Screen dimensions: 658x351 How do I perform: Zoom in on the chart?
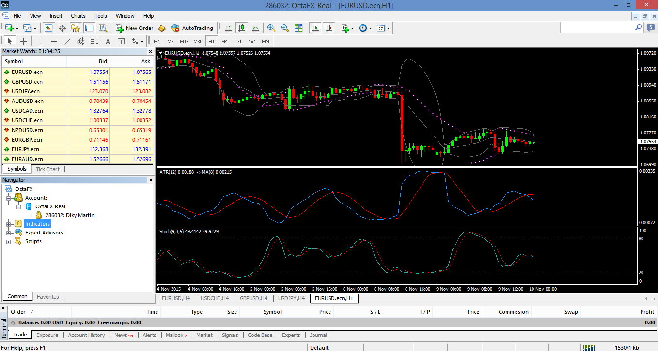tap(271, 28)
